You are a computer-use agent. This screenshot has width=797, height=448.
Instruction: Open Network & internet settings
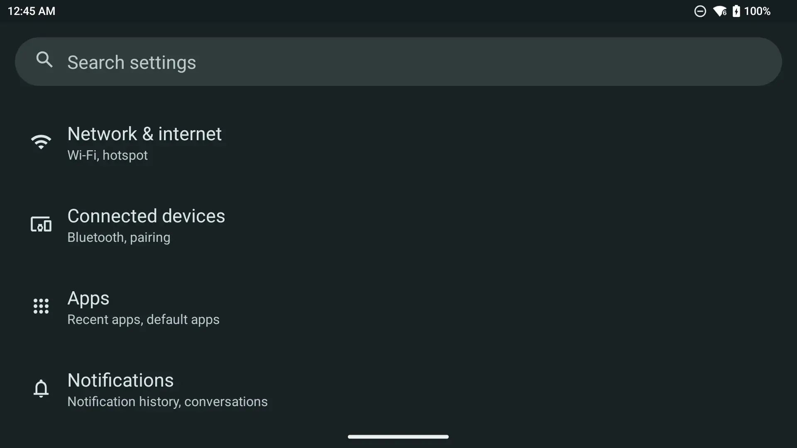pos(144,134)
